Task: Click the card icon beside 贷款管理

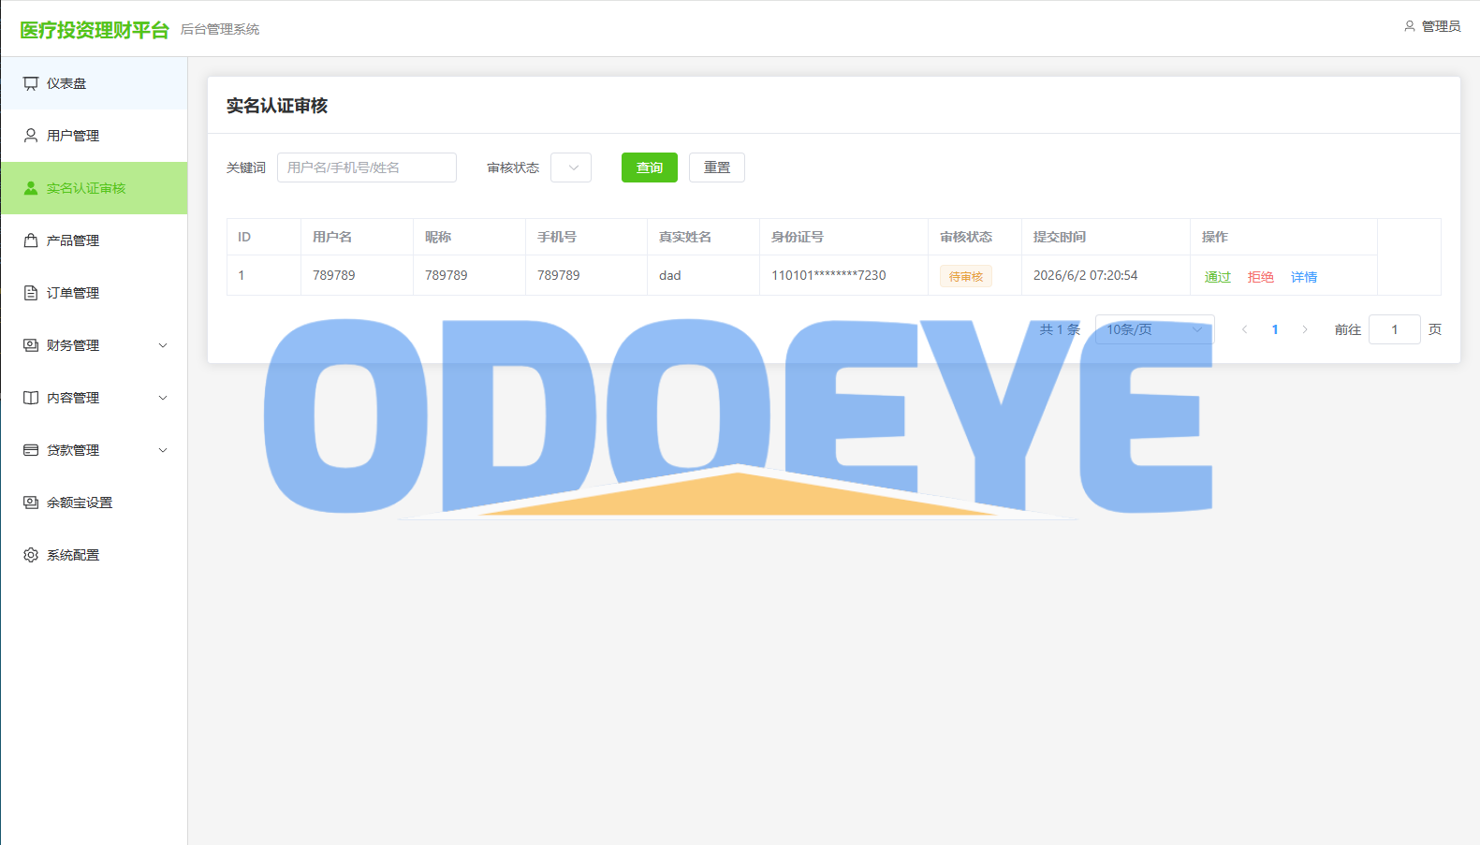Action: [31, 450]
